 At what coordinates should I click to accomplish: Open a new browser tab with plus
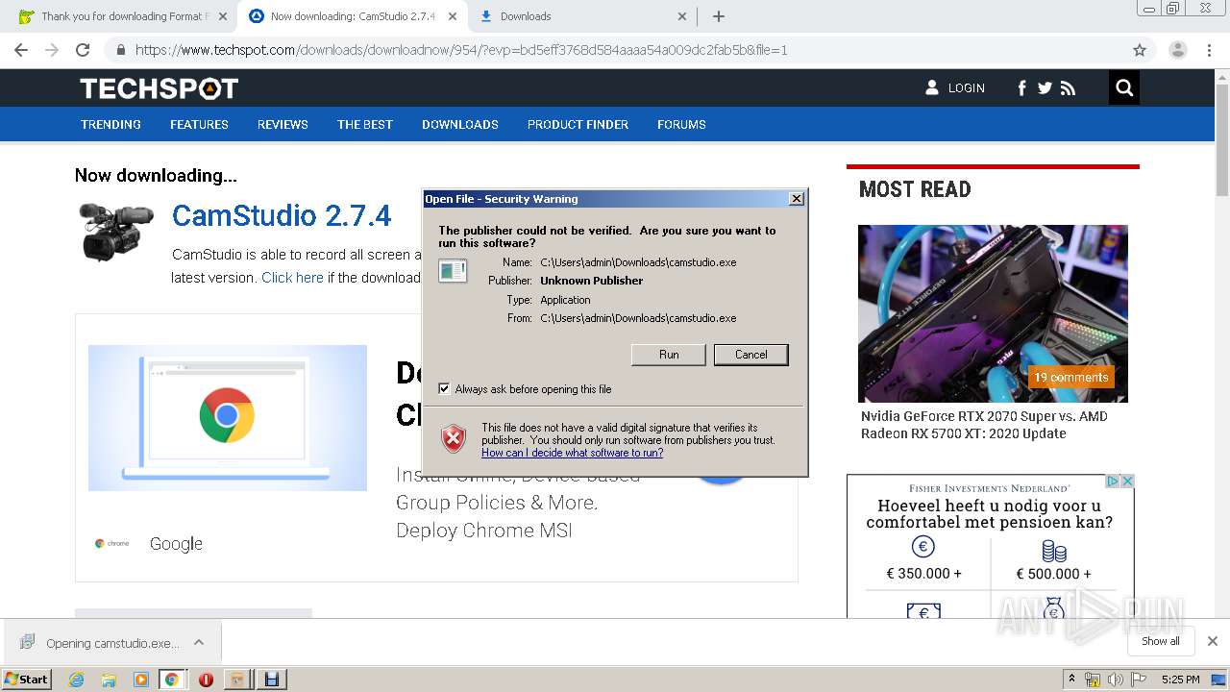(x=718, y=16)
